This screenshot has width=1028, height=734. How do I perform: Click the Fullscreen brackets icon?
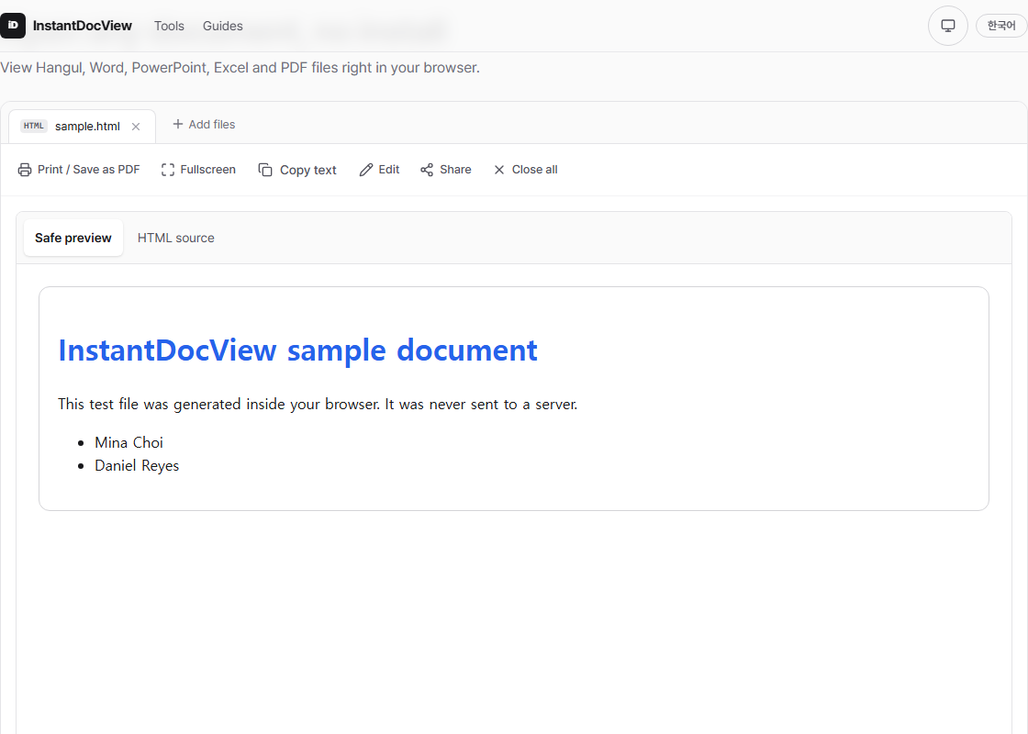point(168,170)
